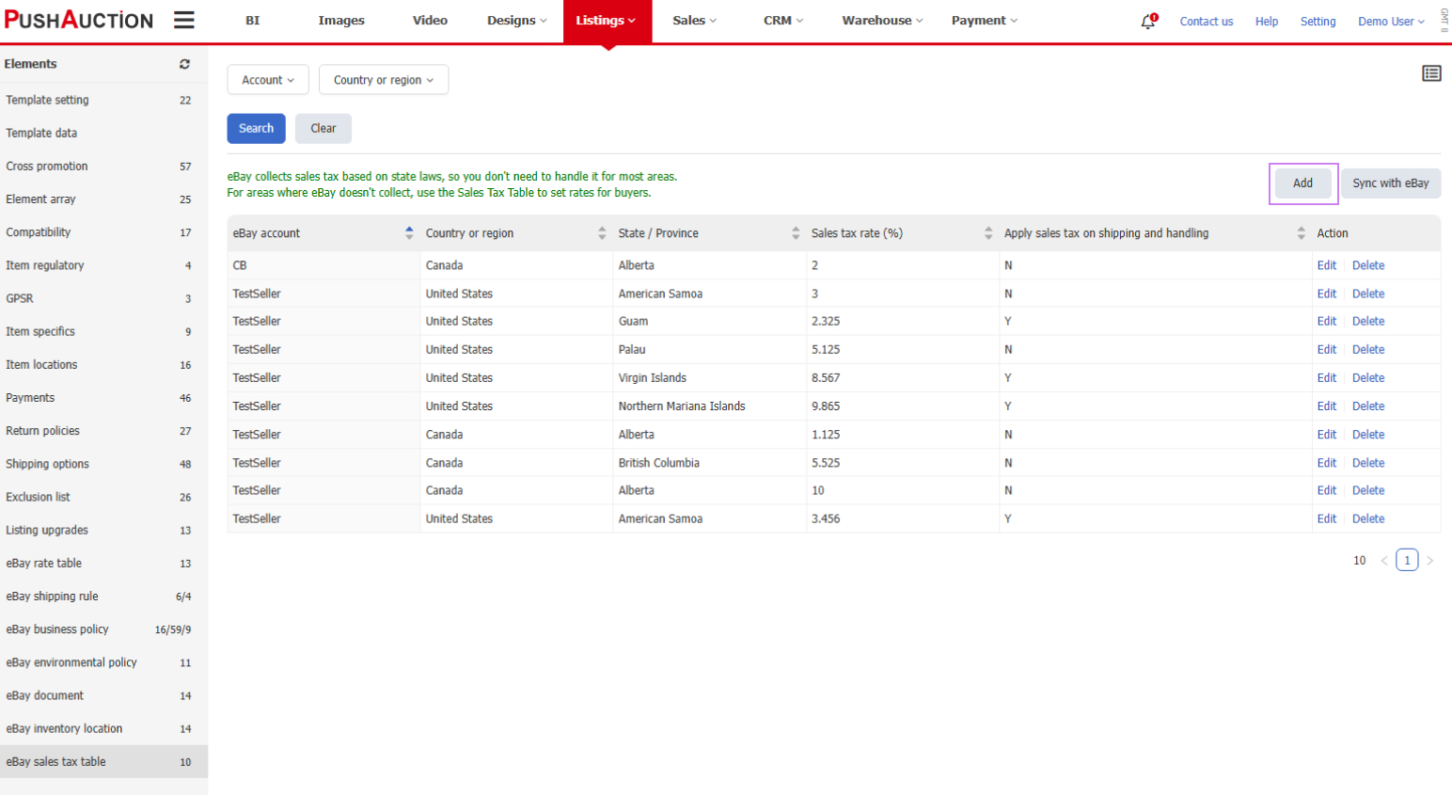This screenshot has width=1452, height=796.
Task: Sort the State / Province column
Action: [x=796, y=232]
